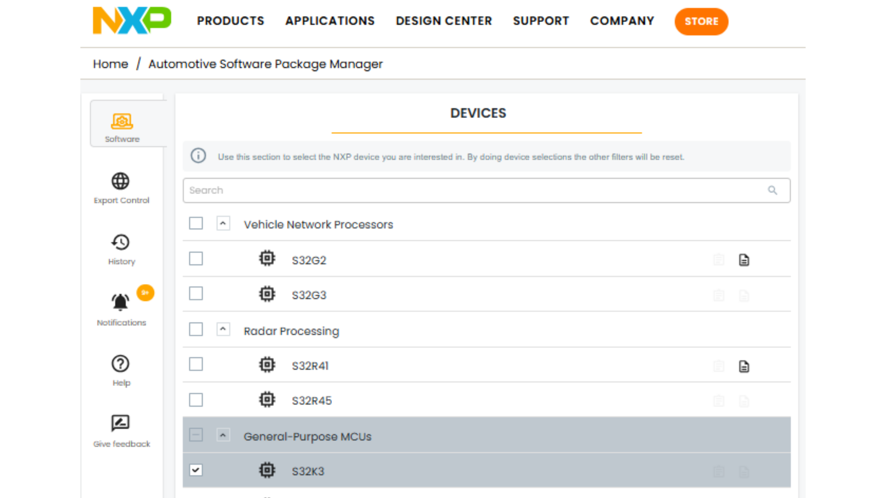Click the Give feedback label
Screen dimensions: 886x498
[122, 444]
